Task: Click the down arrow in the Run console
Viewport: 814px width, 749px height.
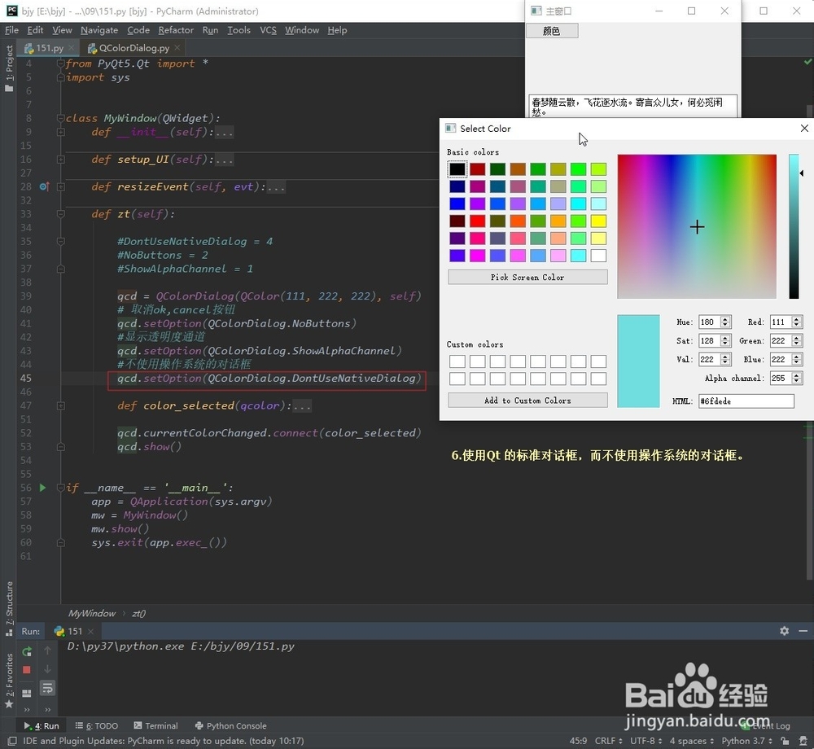Action: [x=47, y=669]
